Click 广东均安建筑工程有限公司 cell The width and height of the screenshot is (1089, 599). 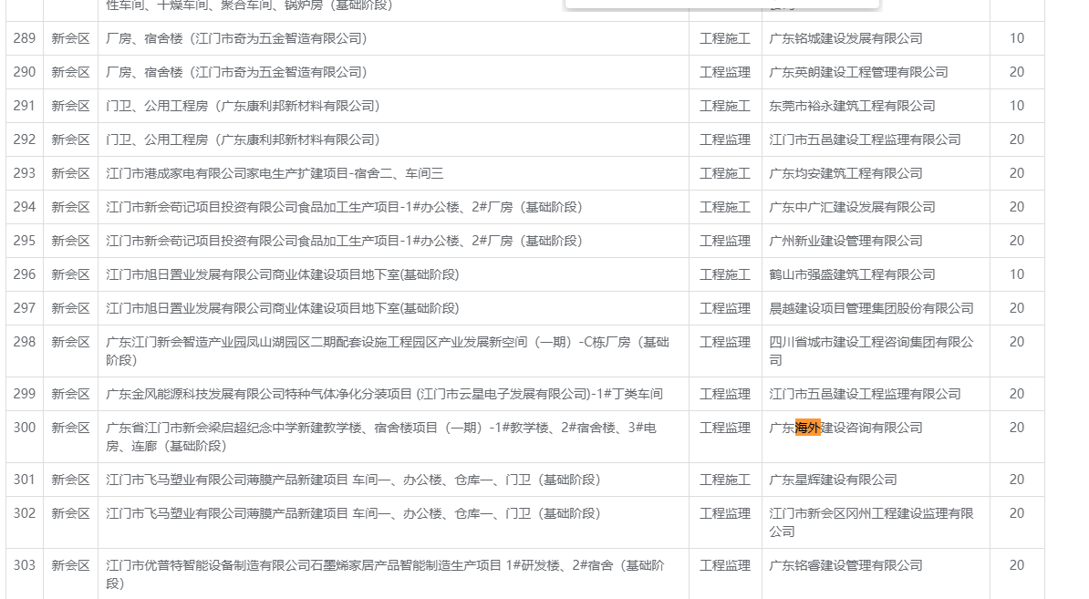845,173
